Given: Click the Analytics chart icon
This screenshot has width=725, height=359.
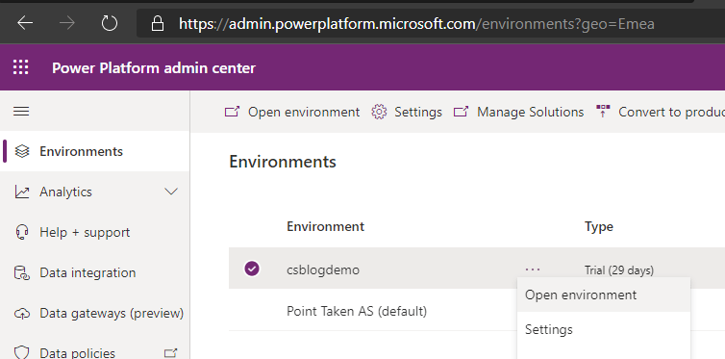Looking at the screenshot, I should 22,192.
